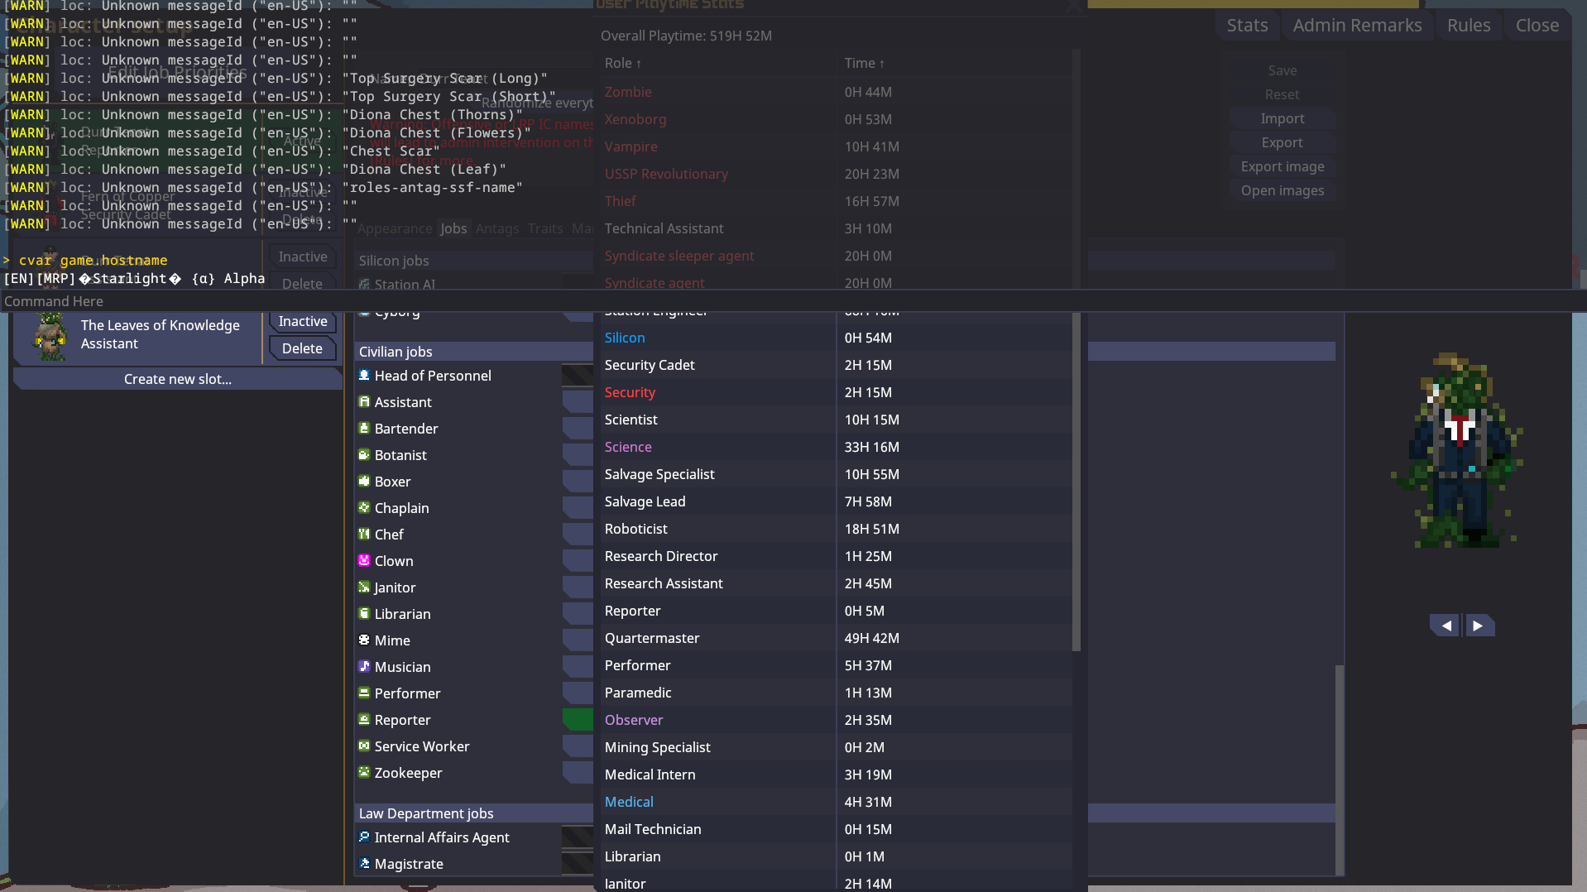
Task: Click the Internal Affairs Agent job icon
Action: (x=363, y=837)
